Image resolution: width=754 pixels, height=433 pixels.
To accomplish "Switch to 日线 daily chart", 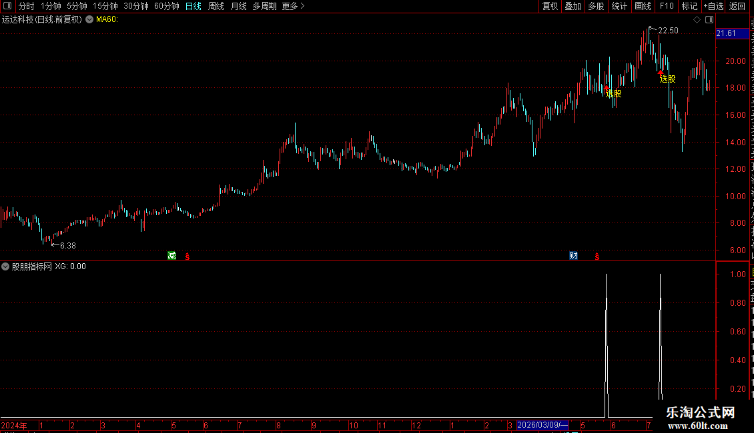I will pyautogui.click(x=194, y=6).
